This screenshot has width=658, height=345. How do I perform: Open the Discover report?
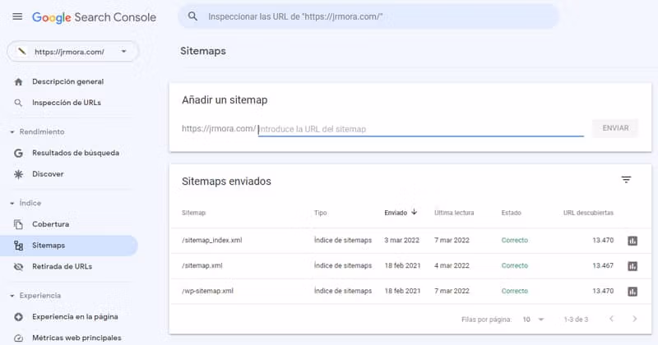[x=48, y=174]
